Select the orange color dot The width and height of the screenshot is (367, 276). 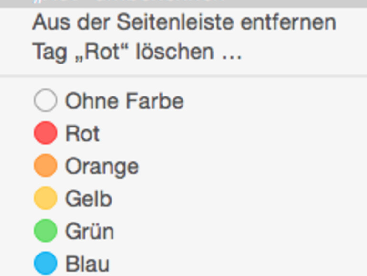point(46,166)
